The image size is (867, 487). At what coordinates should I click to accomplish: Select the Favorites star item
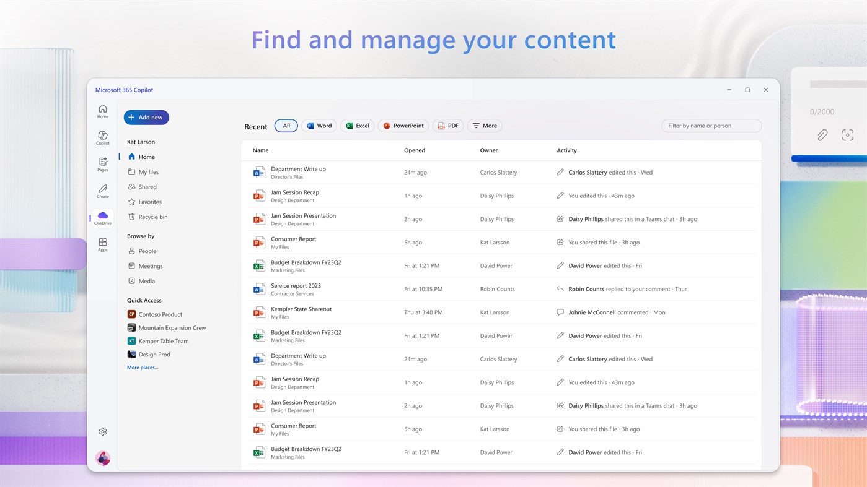tap(150, 201)
